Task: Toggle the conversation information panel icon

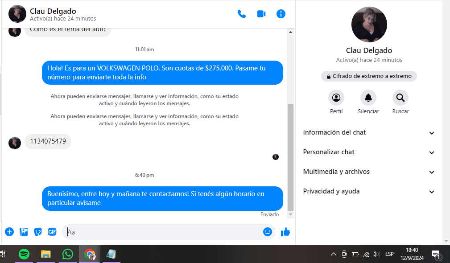Action: [281, 14]
